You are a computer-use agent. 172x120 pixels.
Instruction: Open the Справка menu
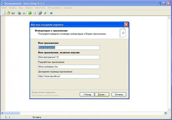click(x=68, y=8)
